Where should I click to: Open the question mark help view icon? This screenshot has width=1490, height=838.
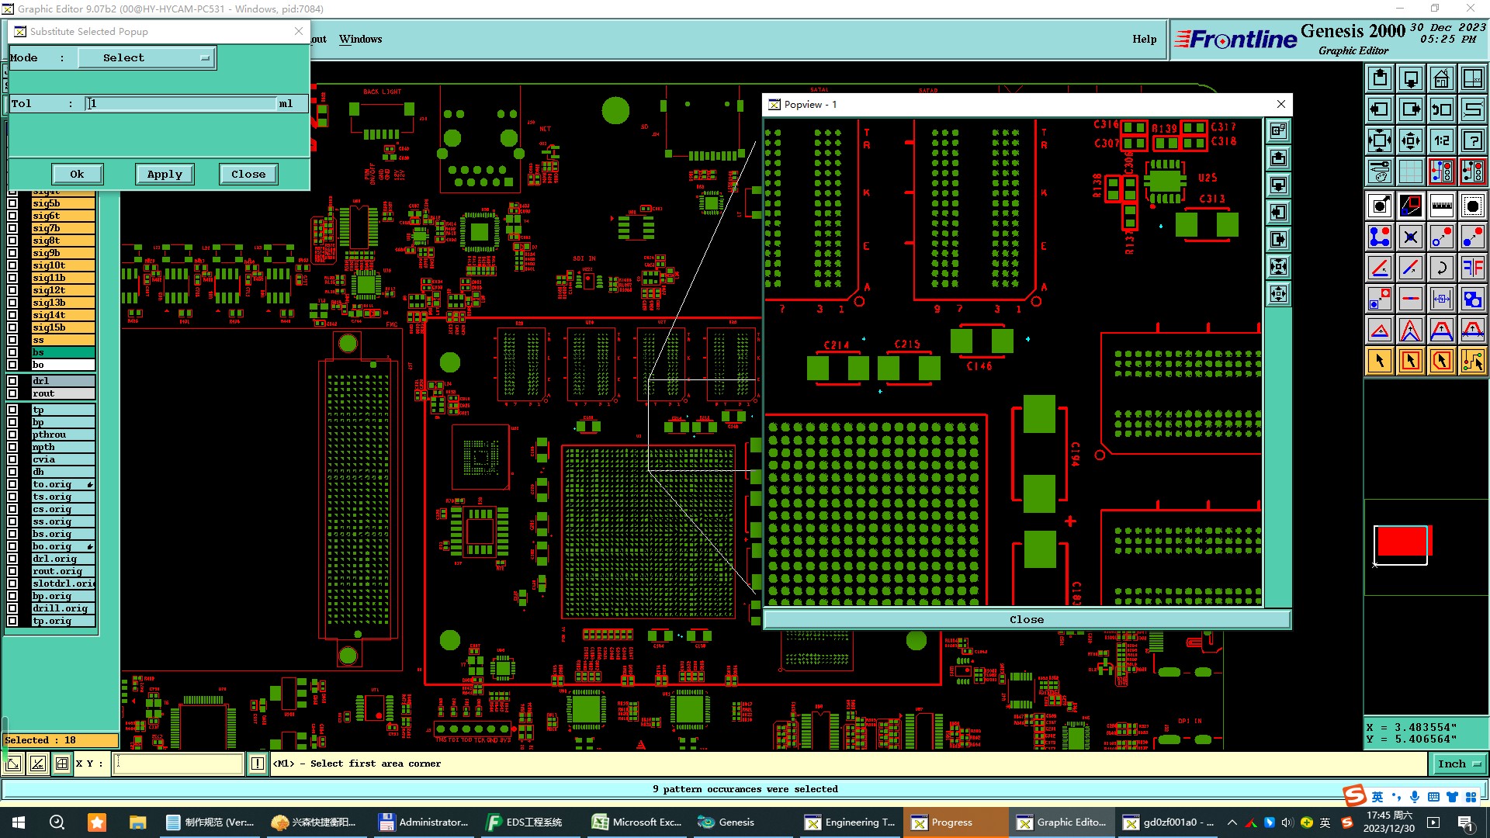coord(1473,140)
